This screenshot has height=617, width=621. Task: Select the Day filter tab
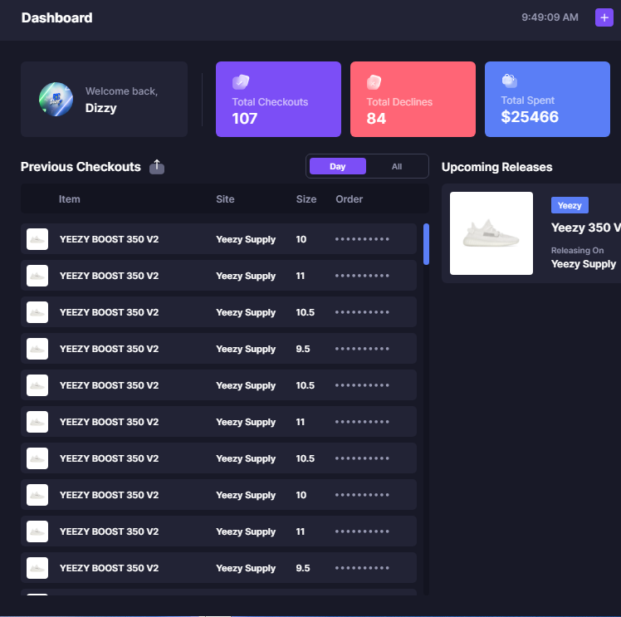tap(337, 166)
